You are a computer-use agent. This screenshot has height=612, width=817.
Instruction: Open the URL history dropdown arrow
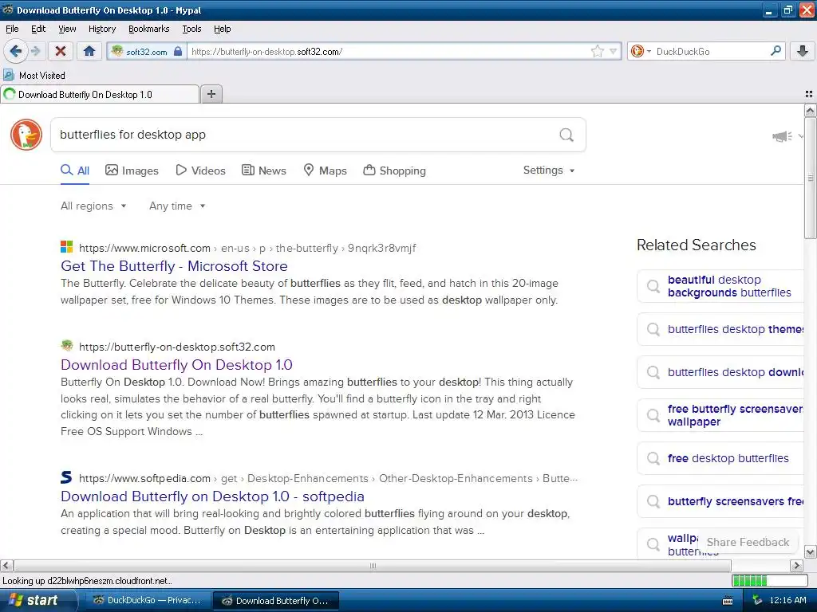pyautogui.click(x=614, y=51)
